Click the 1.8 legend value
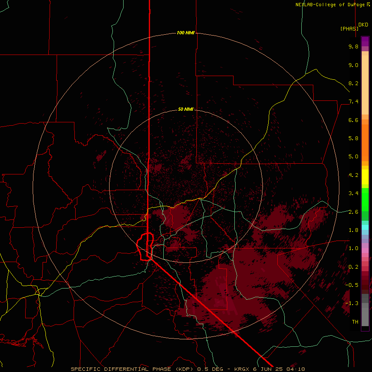 pos(353,230)
